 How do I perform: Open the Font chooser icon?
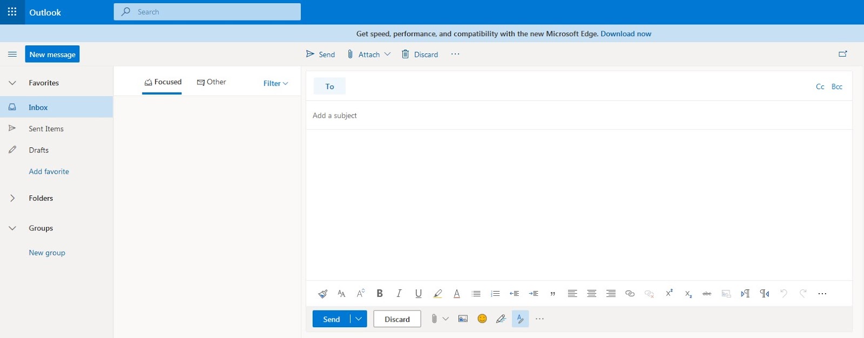[341, 294]
